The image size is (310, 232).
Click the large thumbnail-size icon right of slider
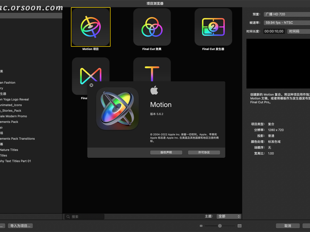coord(239,226)
